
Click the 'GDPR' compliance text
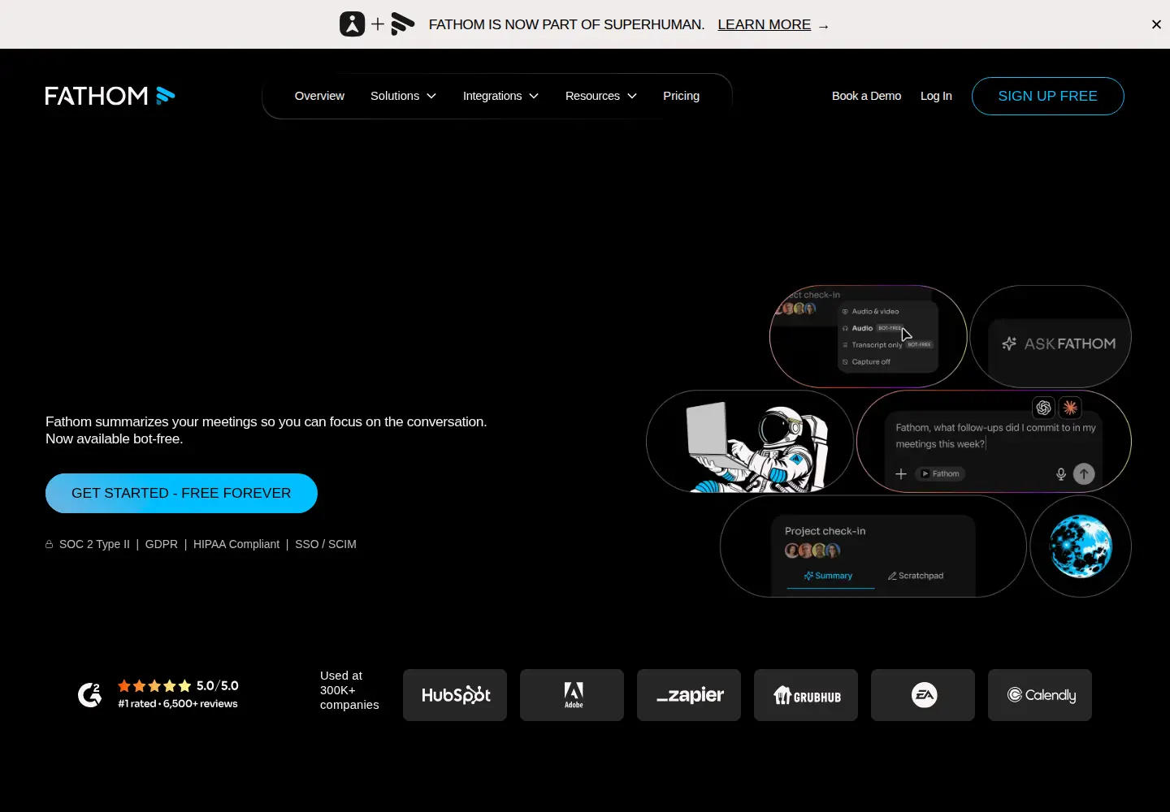click(x=162, y=544)
